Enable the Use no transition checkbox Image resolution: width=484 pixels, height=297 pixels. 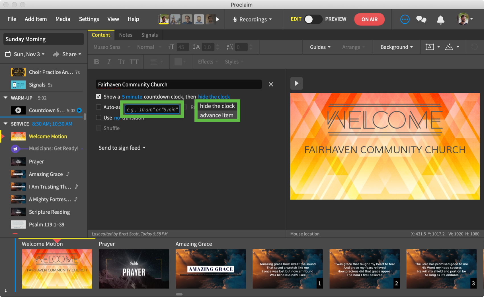pos(99,117)
